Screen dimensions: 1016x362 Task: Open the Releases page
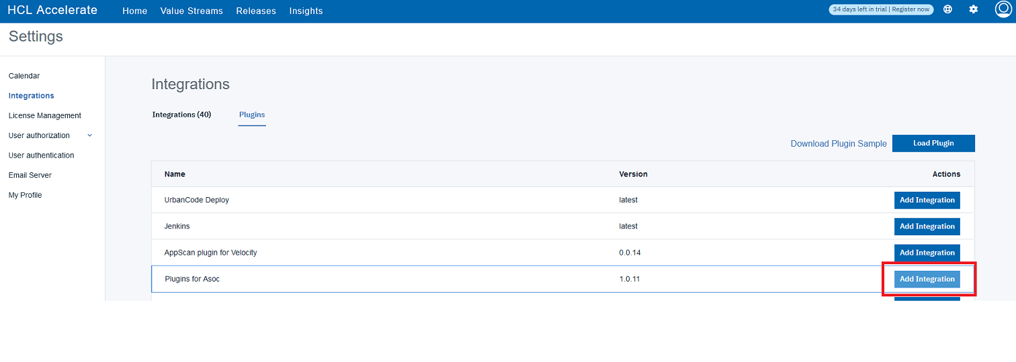(x=256, y=11)
